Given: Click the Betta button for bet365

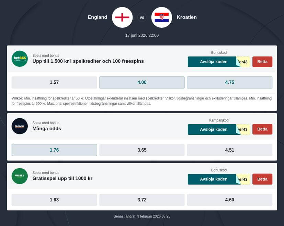Looking at the screenshot, I should click(x=262, y=62).
